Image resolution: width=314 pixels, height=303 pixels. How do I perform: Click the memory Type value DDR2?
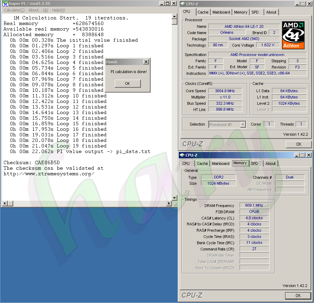(218, 177)
